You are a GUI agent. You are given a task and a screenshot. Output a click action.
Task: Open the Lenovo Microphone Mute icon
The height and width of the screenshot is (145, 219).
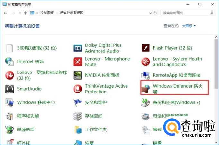(78, 62)
